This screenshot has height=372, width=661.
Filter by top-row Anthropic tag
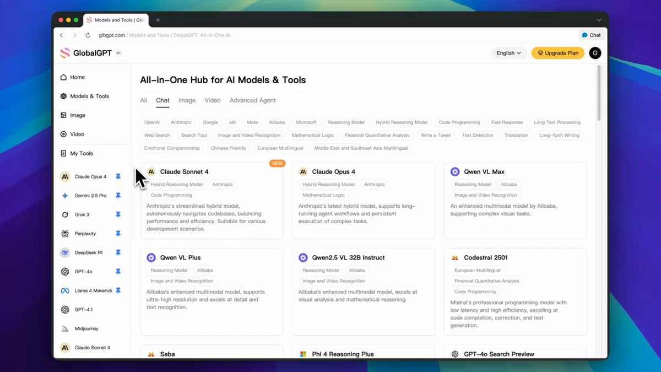(x=181, y=122)
